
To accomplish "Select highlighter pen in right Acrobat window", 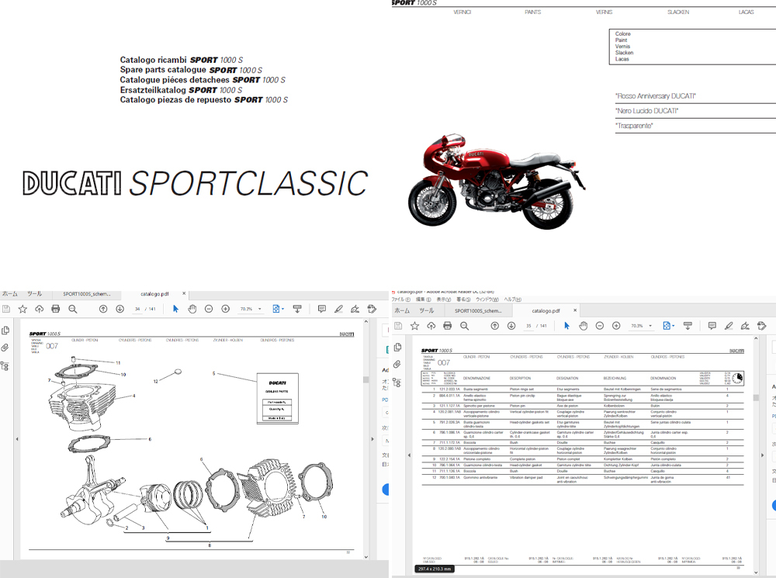I will pos(729,326).
